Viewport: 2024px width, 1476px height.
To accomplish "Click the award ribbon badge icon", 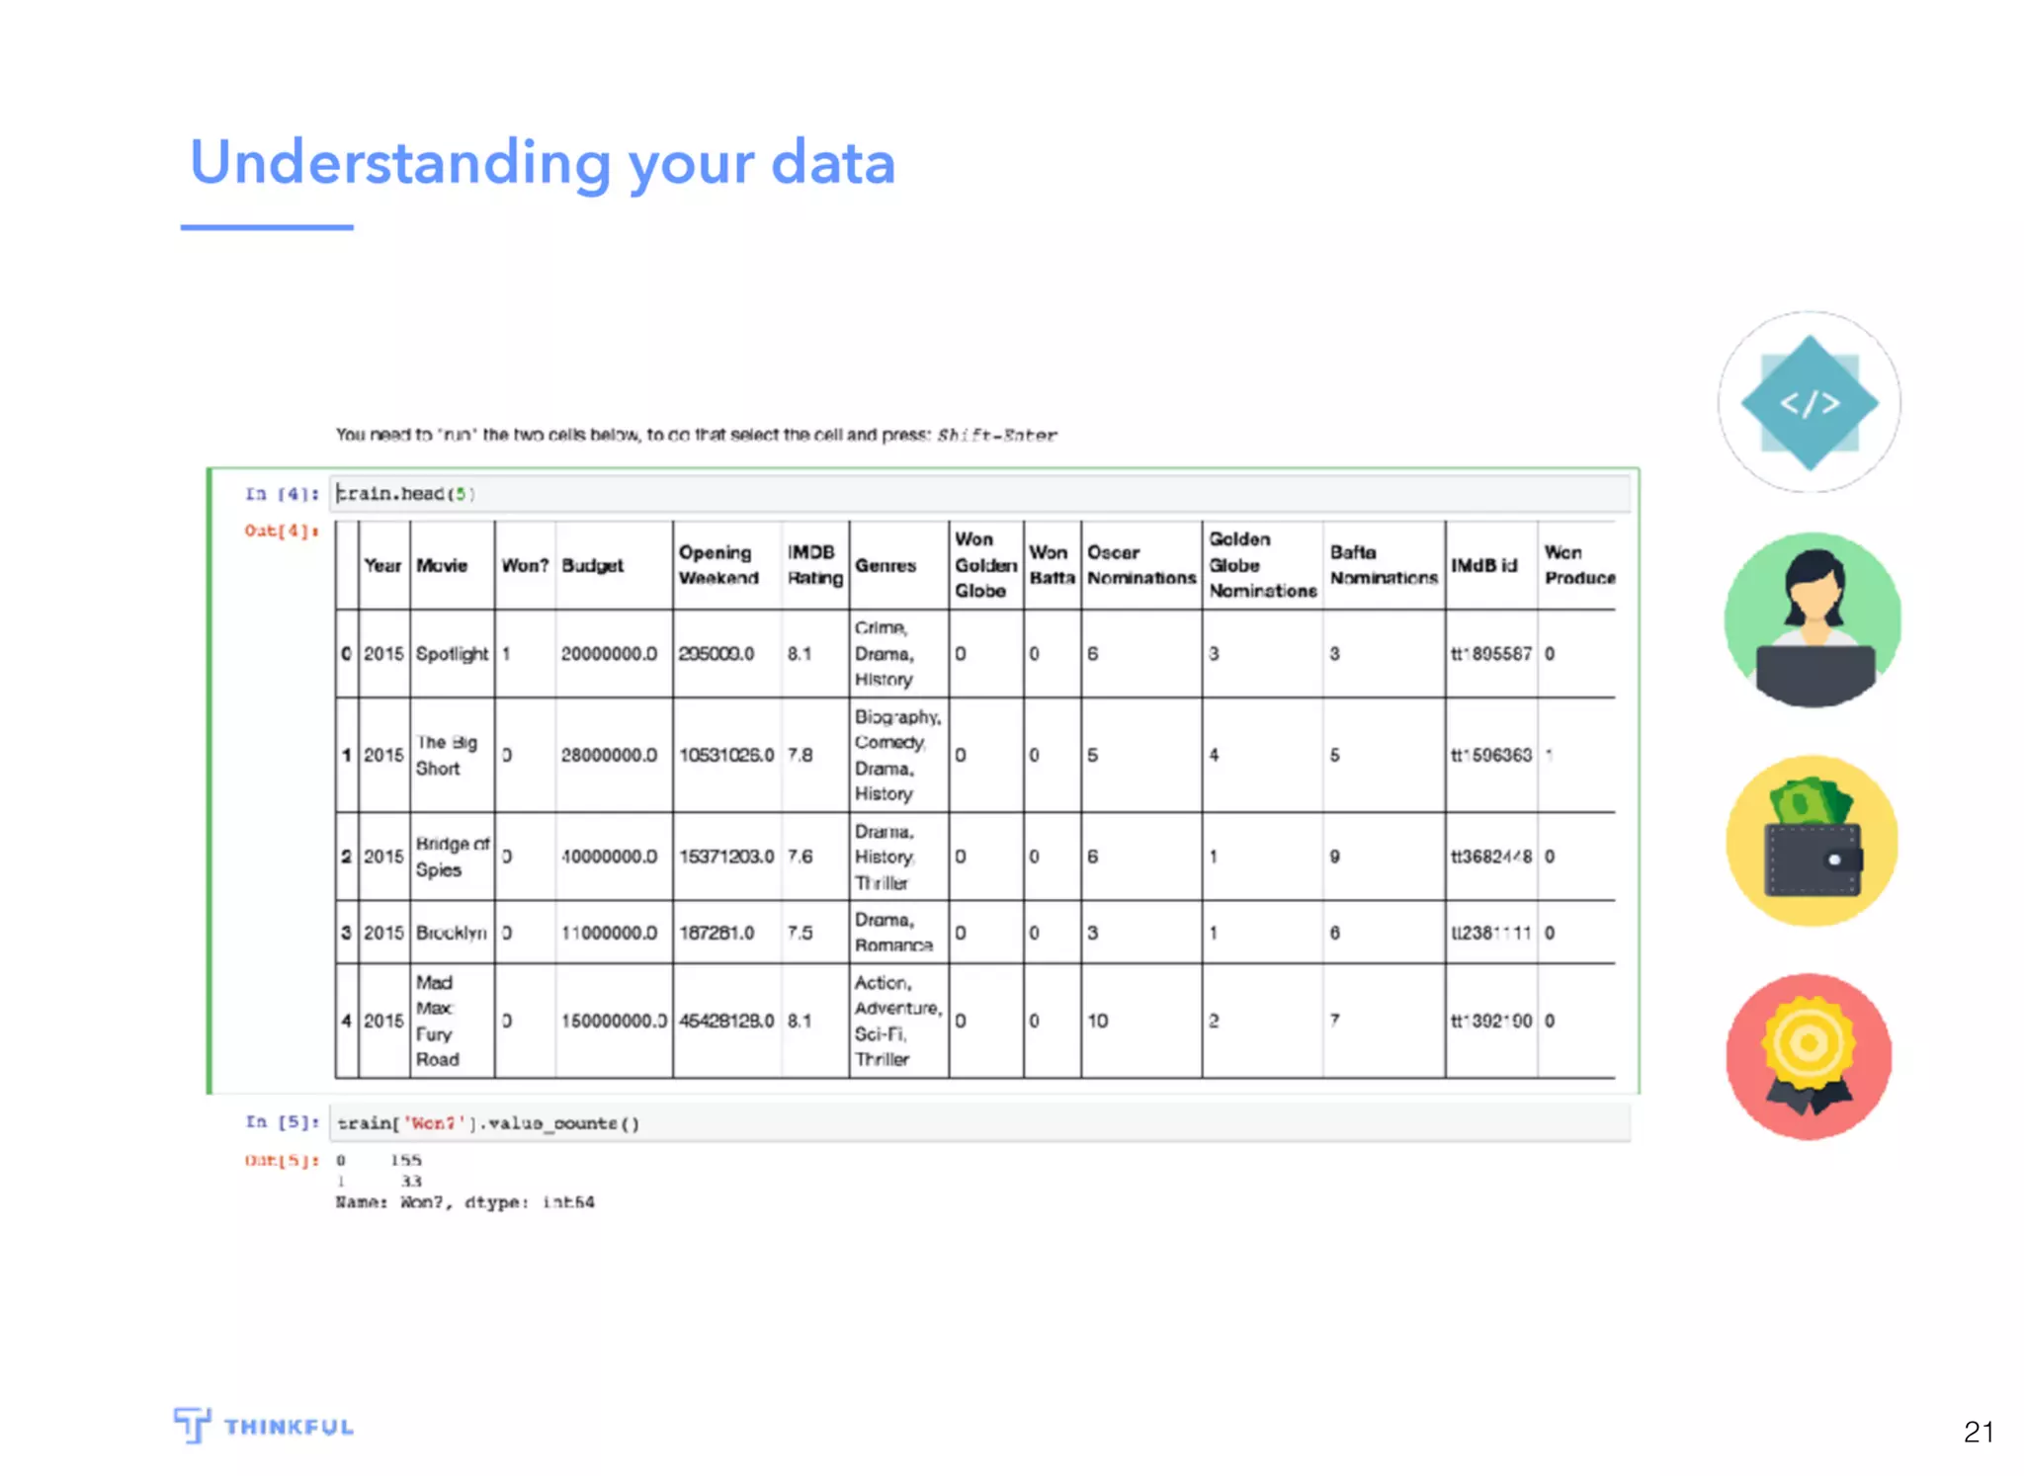I will coord(1809,1055).
